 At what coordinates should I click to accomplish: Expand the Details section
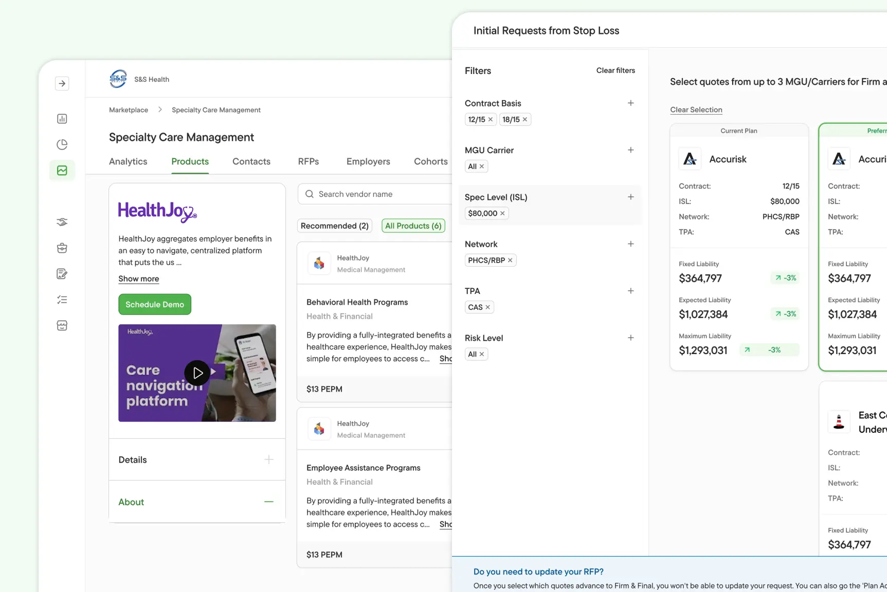click(x=268, y=459)
